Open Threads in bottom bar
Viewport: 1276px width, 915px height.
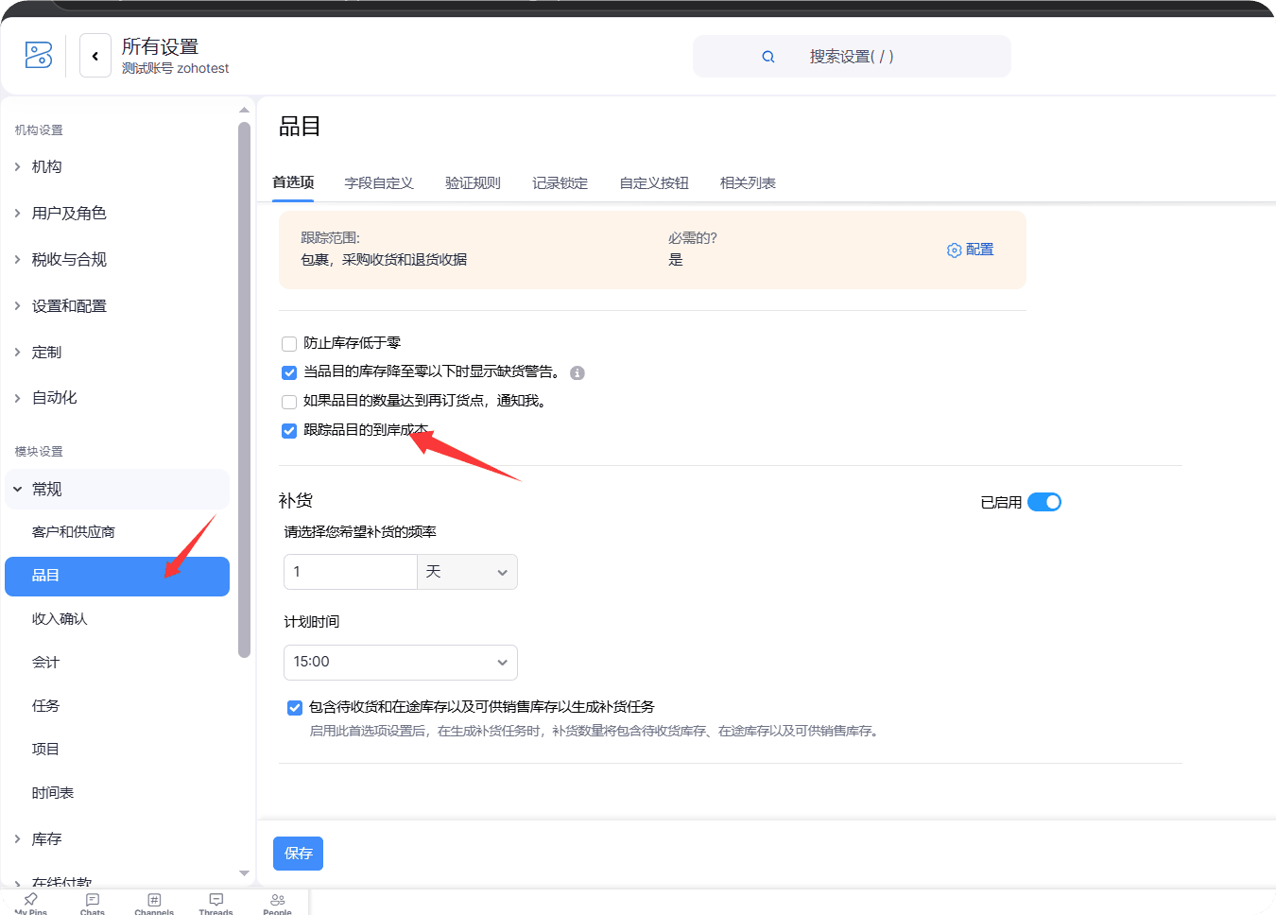[216, 904]
